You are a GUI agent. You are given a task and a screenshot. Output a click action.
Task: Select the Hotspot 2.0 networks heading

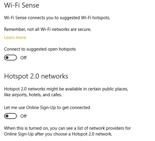pos(36,76)
